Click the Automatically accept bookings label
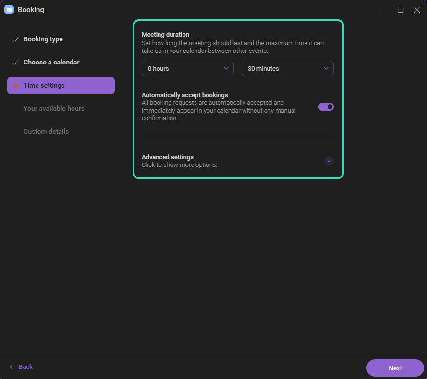Screen dimensions: 427x379 pos(184,95)
